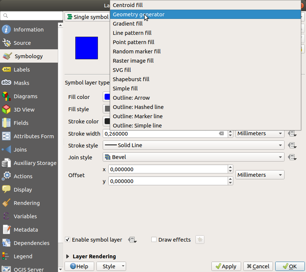Open the Stroke style Solid Line dropdown
The height and width of the screenshot is (272, 306).
click(193, 145)
